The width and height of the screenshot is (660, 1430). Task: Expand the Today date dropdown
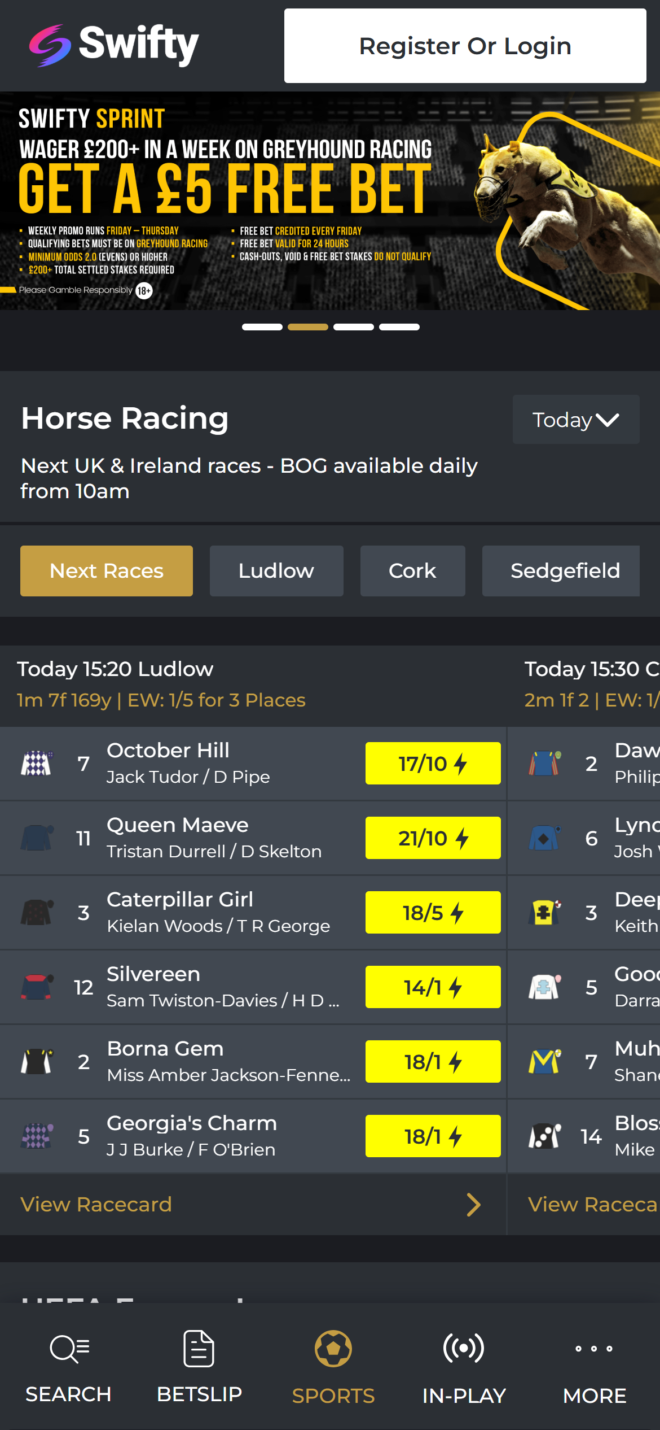(x=575, y=420)
